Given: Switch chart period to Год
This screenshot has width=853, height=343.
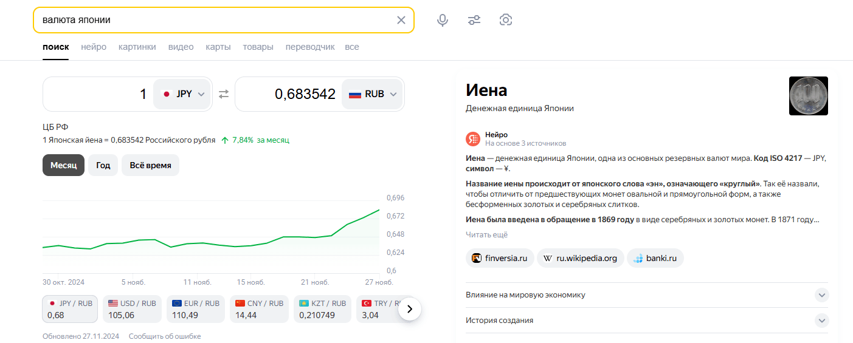Looking at the screenshot, I should pyautogui.click(x=103, y=165).
